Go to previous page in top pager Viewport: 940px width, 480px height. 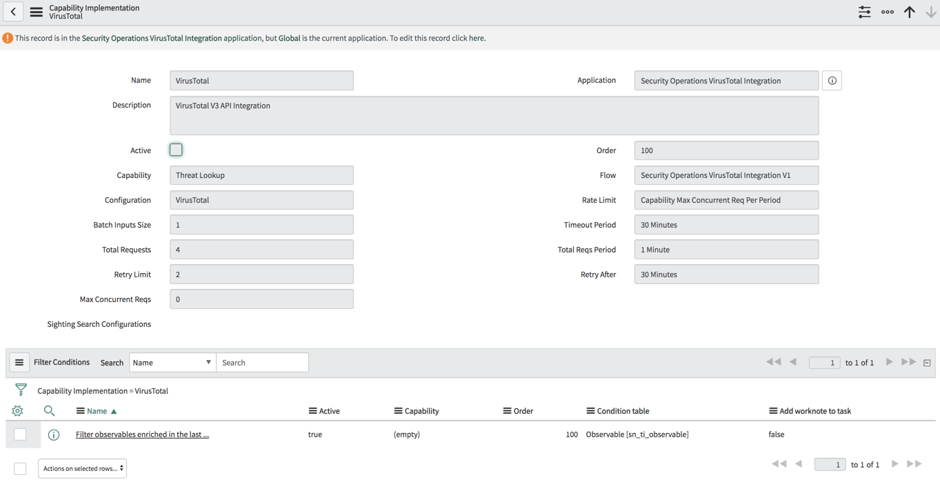(x=793, y=362)
